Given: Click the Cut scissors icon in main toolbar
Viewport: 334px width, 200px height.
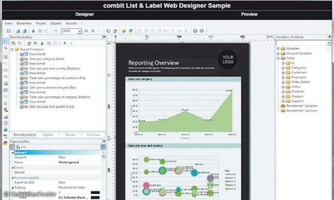Looking at the screenshot, I should (33, 31).
